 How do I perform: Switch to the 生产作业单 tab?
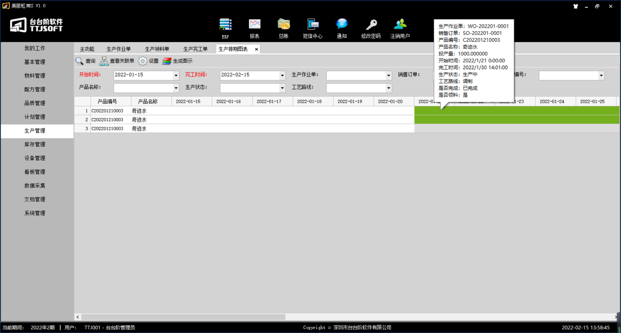pyautogui.click(x=119, y=49)
